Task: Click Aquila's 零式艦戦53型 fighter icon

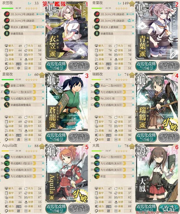Action: (x=6, y=163)
